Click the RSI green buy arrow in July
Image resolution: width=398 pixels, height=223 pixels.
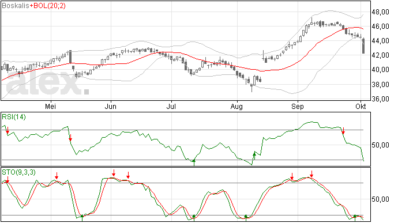194,162
